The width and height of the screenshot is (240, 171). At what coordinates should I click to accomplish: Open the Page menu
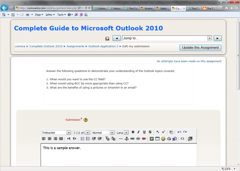click(39, 15)
